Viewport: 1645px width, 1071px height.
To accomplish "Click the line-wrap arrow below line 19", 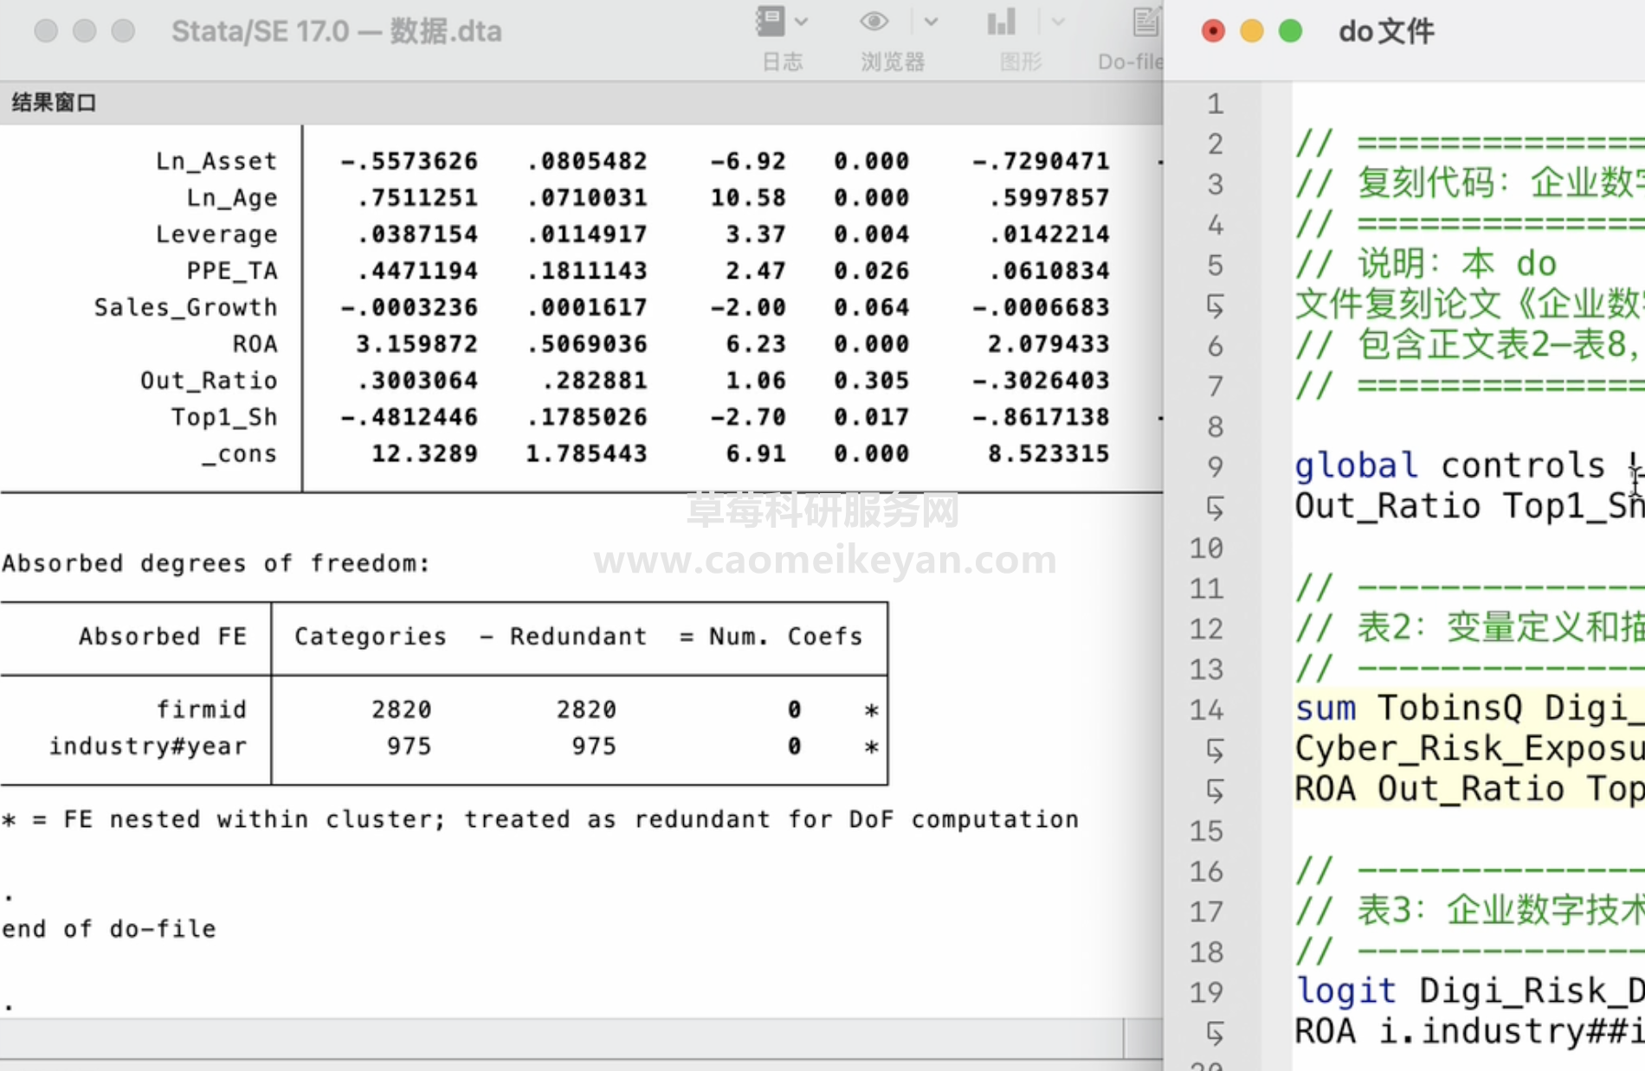I will coord(1215,1032).
